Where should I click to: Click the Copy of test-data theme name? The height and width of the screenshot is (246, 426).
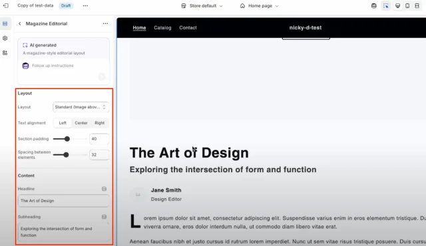click(35, 6)
